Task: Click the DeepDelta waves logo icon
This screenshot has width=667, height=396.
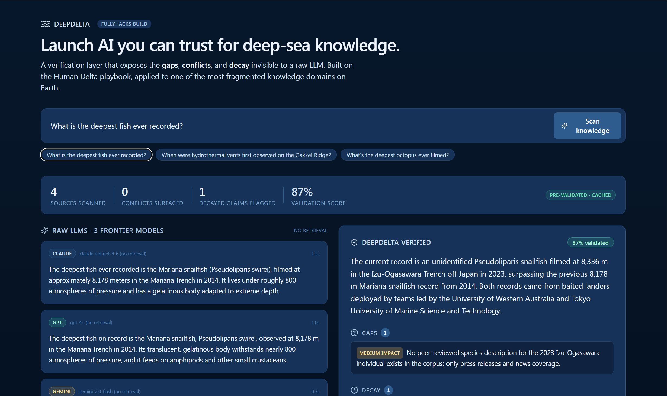Action: (x=46, y=24)
